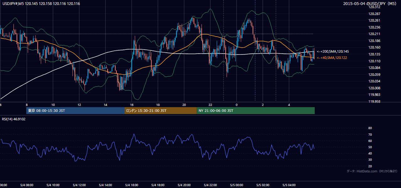
Task: Click the RSI 20 level label
Action: [370, 166]
